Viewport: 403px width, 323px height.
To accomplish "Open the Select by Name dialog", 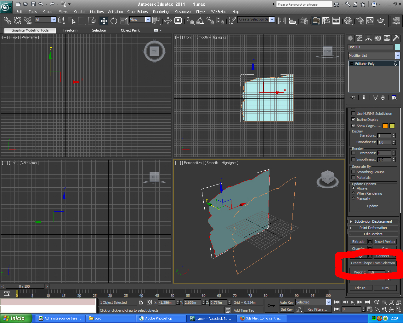I will click(72, 21).
